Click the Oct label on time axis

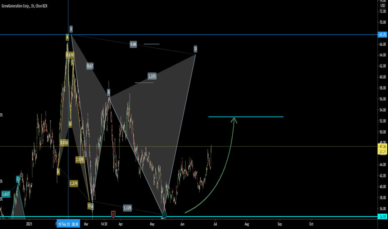pos(311,224)
